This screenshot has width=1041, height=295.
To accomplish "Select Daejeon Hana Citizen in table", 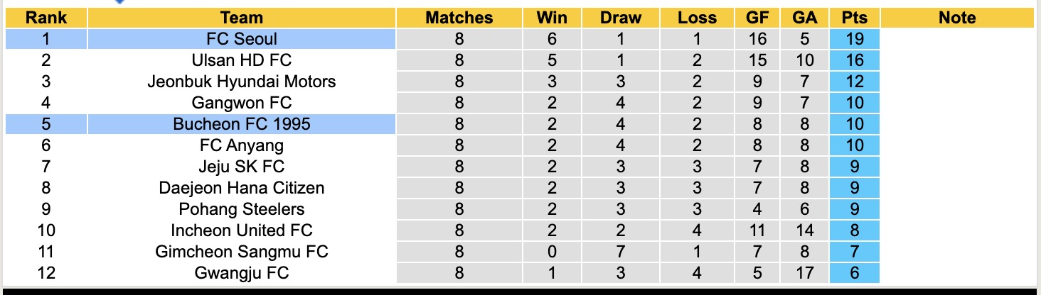I will coord(242,188).
